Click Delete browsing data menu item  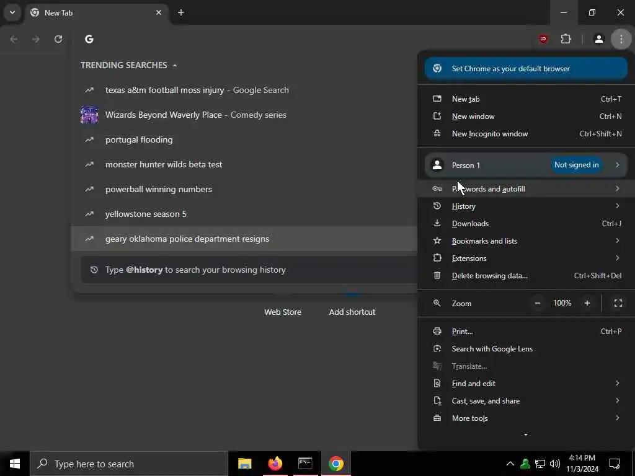pos(526,276)
